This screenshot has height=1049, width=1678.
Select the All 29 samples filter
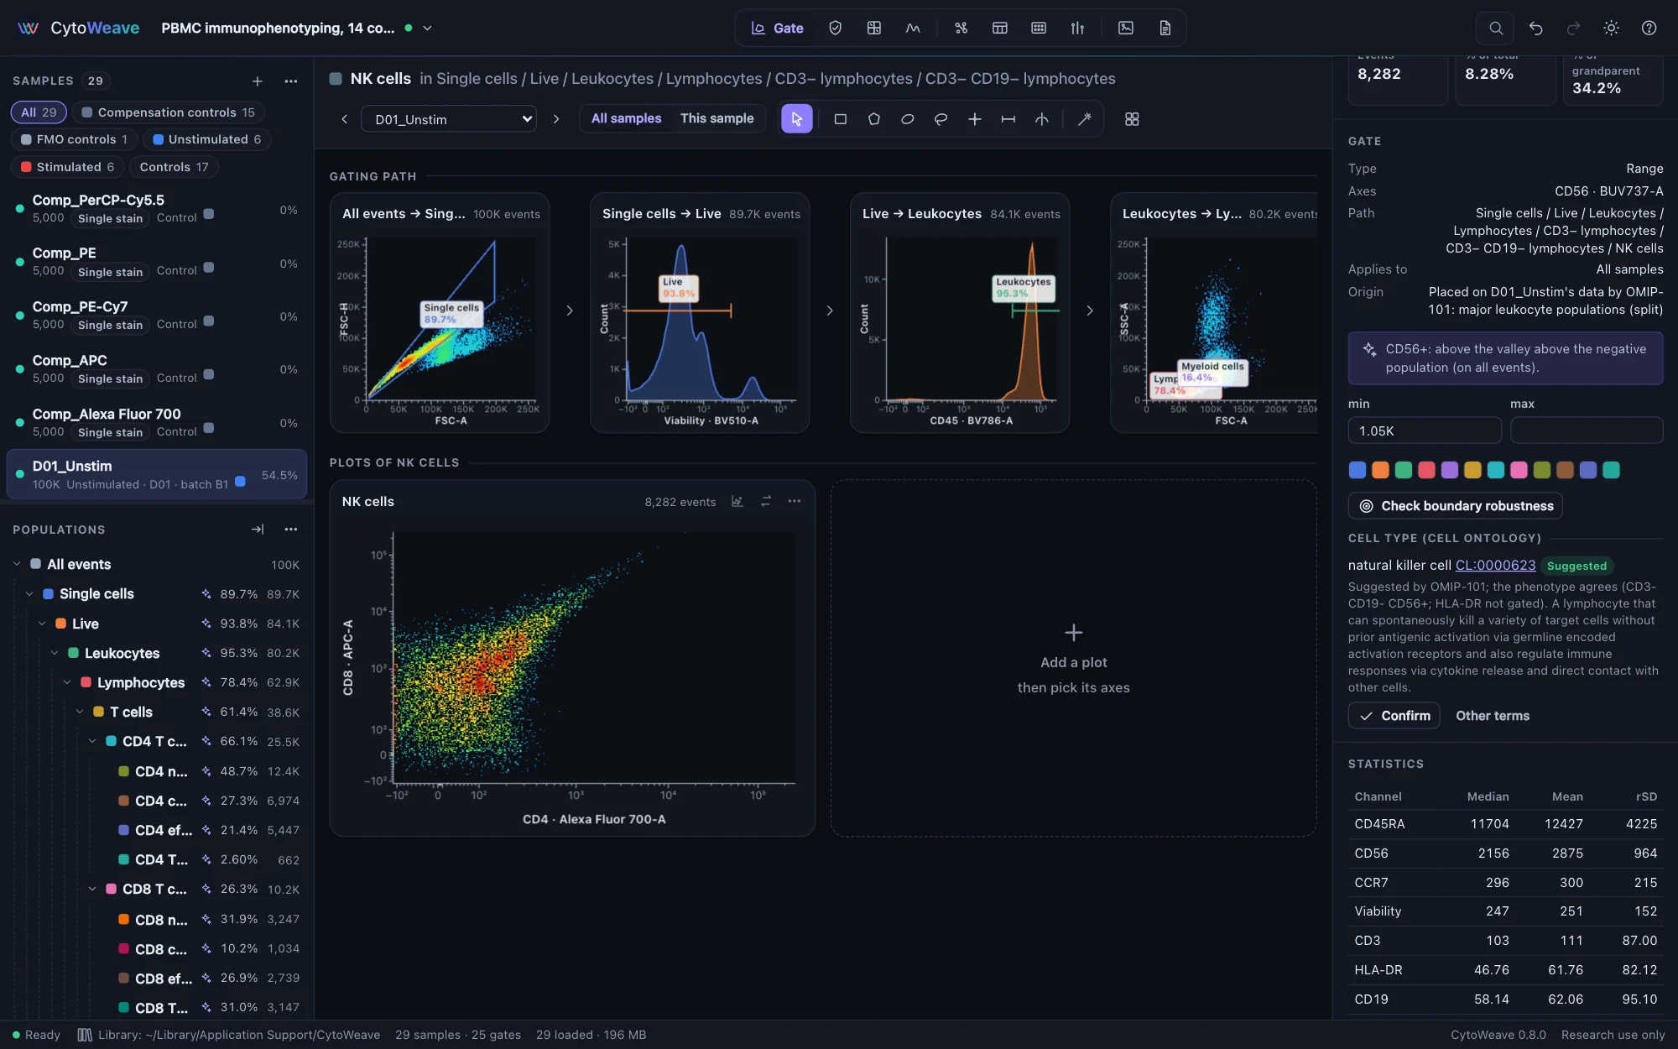point(39,112)
